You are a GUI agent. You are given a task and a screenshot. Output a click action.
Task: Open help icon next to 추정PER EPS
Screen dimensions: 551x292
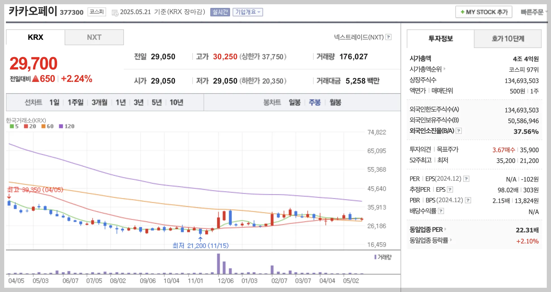(450, 189)
